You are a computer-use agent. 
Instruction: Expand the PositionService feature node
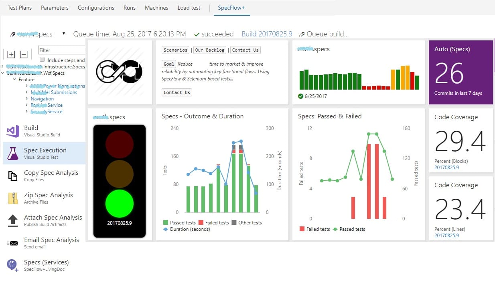point(27,105)
